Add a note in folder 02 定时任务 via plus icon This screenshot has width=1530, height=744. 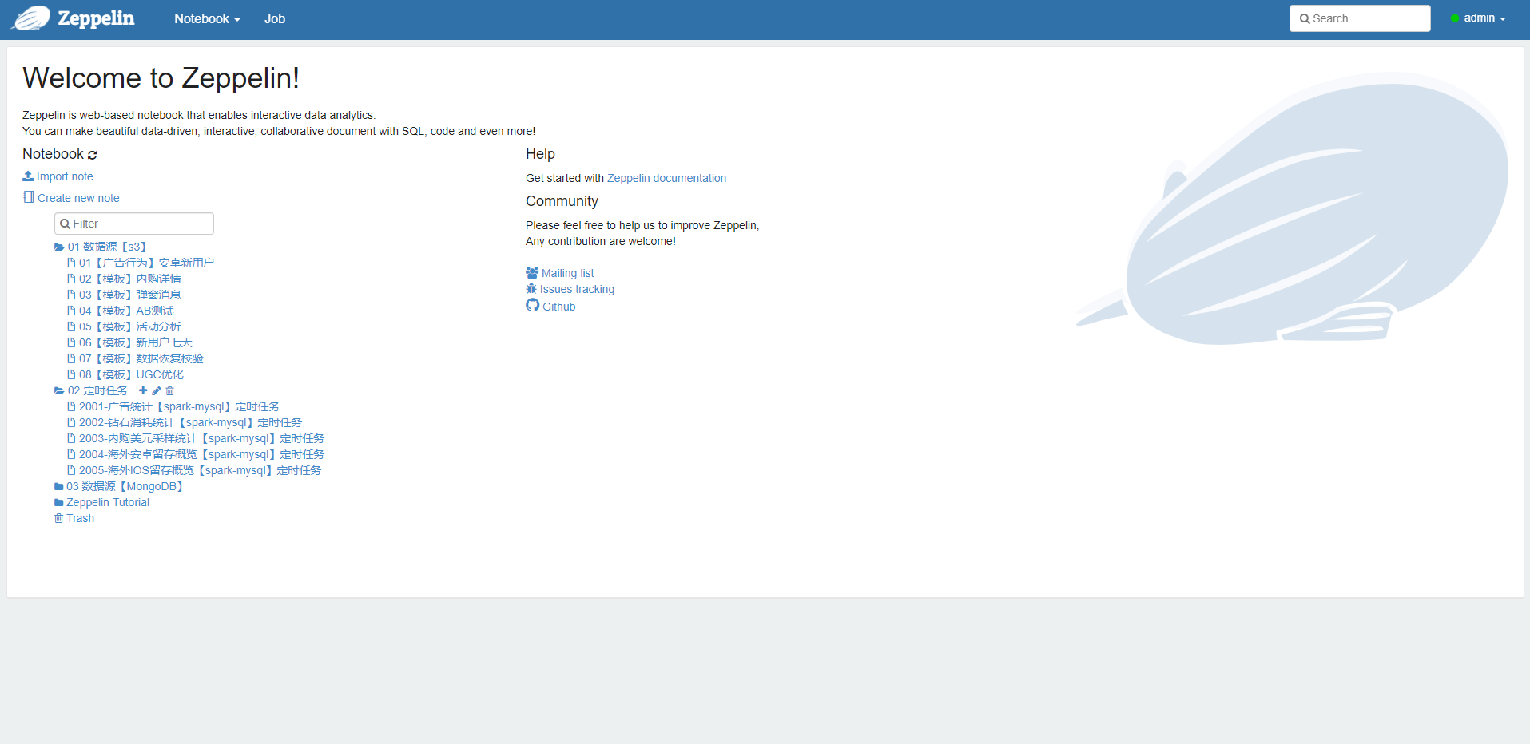tap(143, 390)
